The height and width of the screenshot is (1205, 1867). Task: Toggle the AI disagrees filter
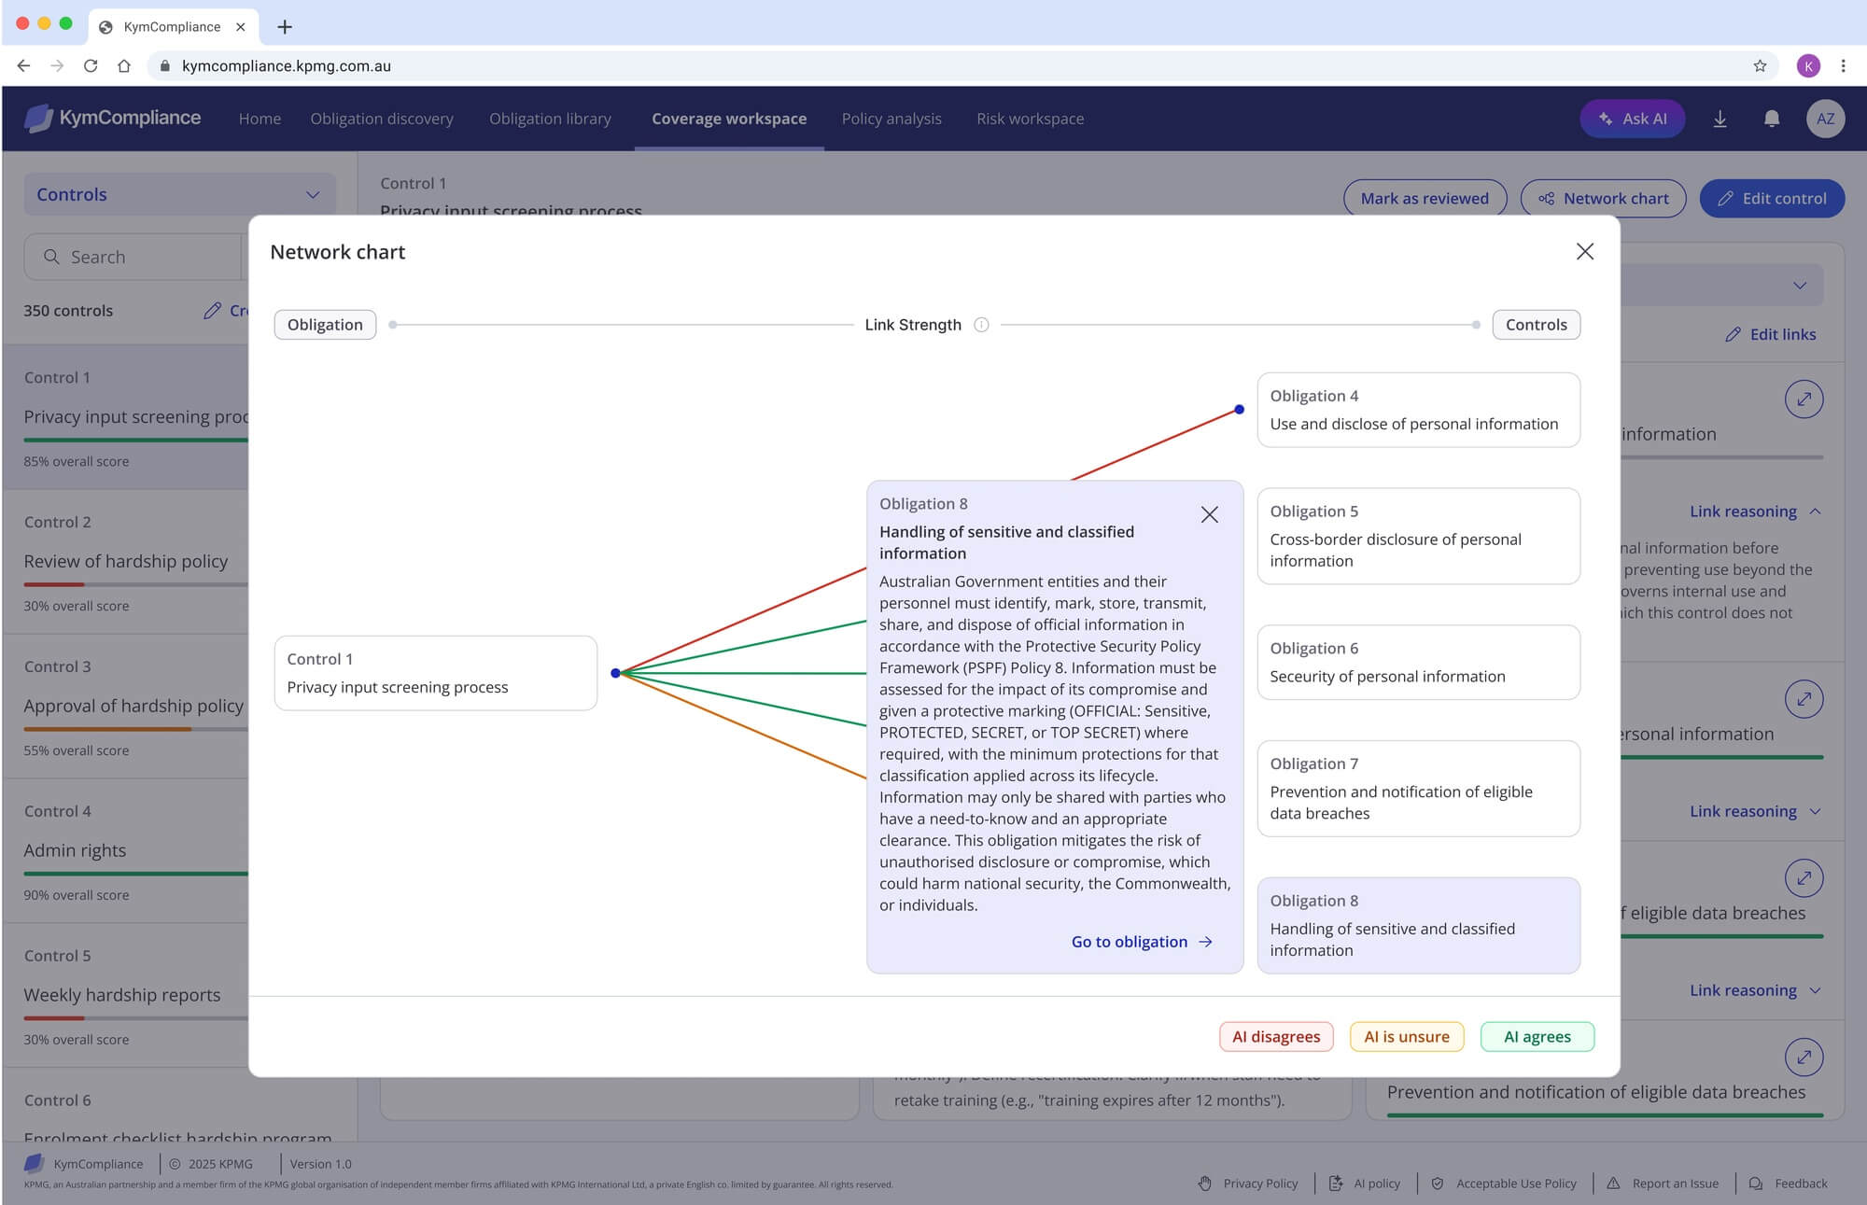coord(1276,1036)
